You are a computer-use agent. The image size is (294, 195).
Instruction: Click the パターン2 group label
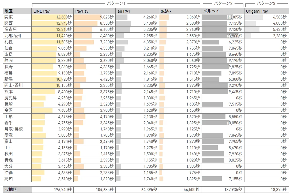pos(223,3)
